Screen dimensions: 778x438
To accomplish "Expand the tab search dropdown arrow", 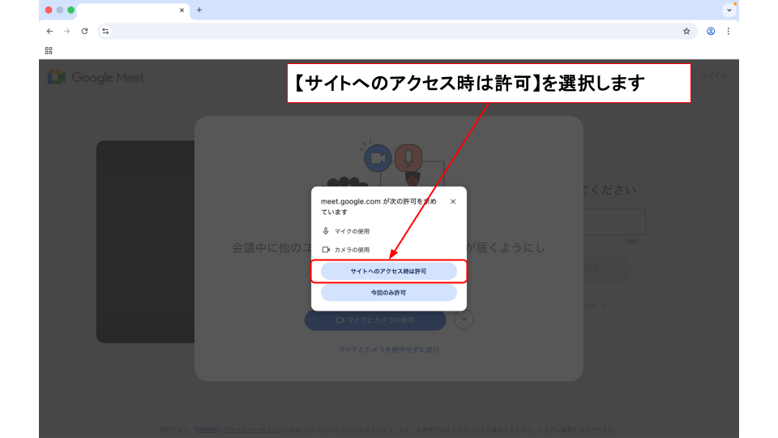I will point(729,10).
